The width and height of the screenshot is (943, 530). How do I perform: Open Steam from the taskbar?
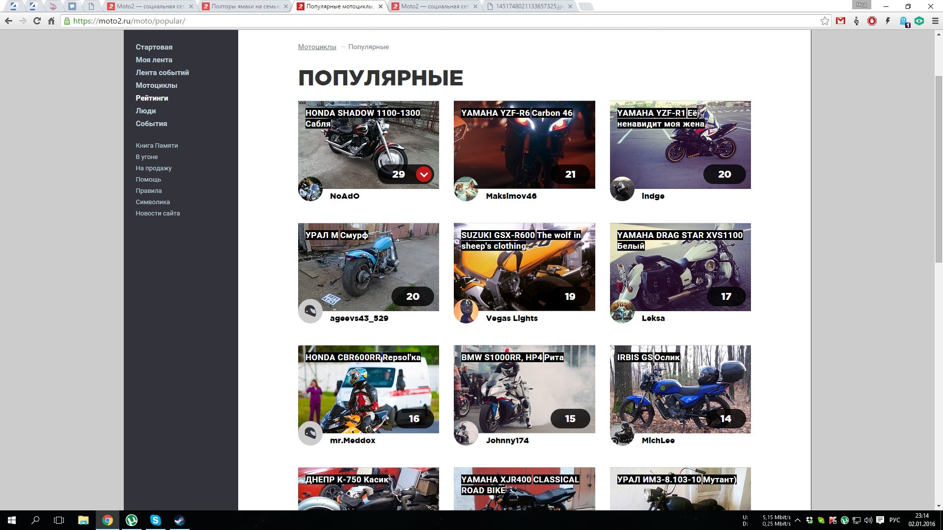pos(179,520)
